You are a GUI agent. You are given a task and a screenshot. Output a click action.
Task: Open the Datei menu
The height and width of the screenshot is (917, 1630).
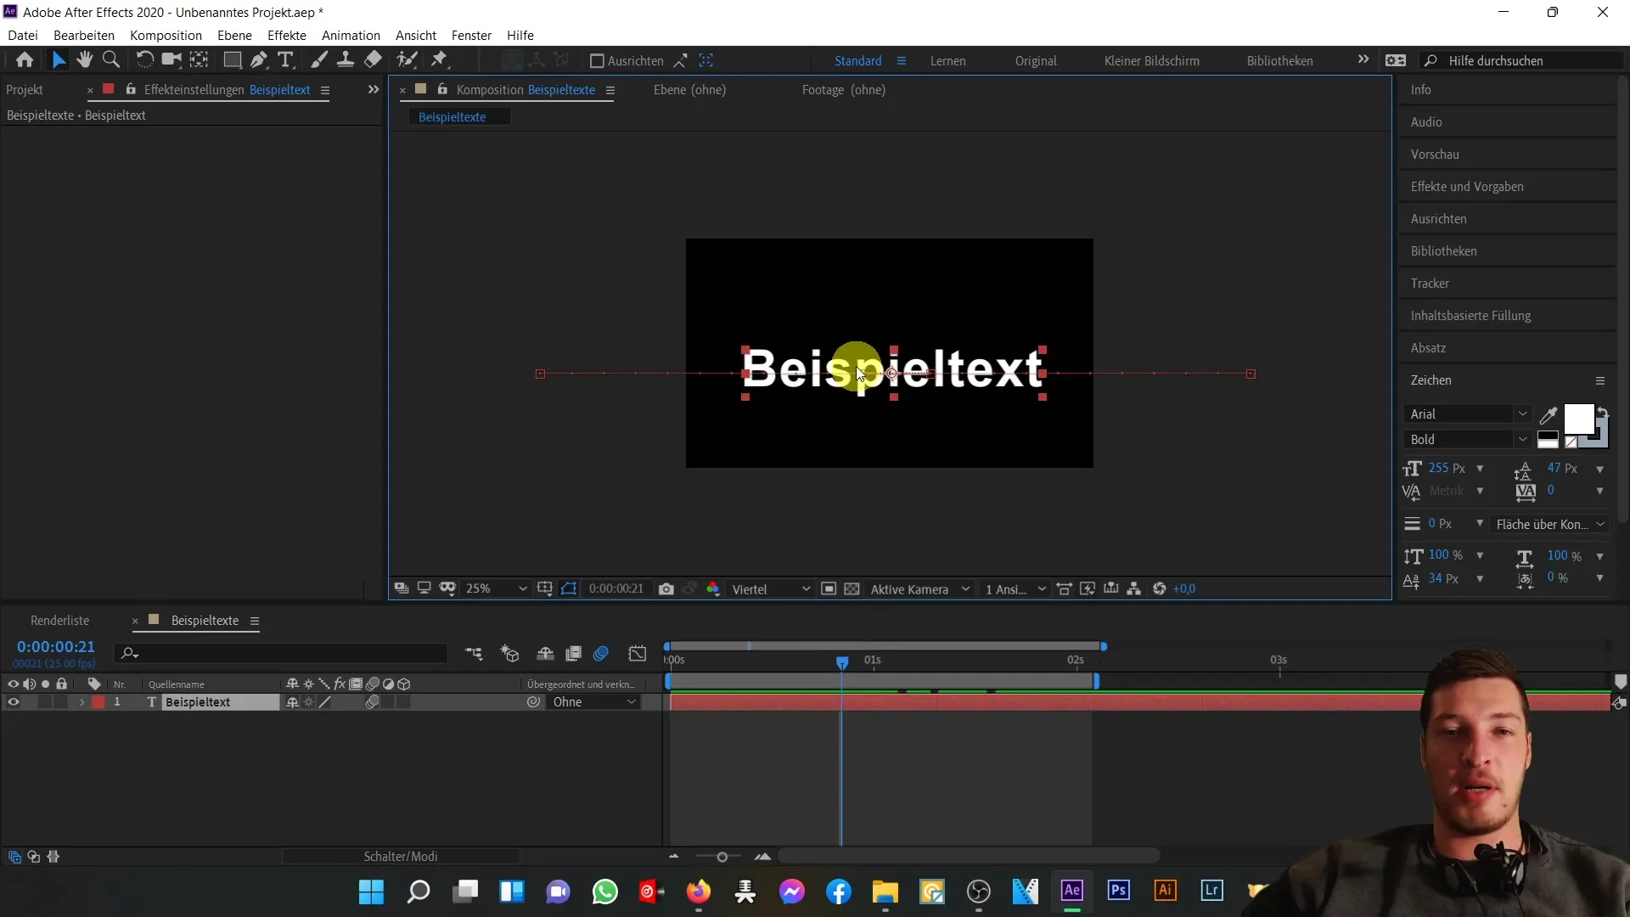[x=23, y=35]
